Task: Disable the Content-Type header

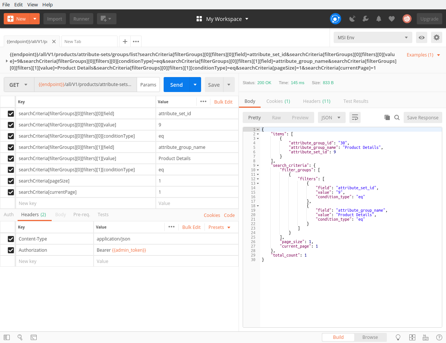Action: click(11, 239)
